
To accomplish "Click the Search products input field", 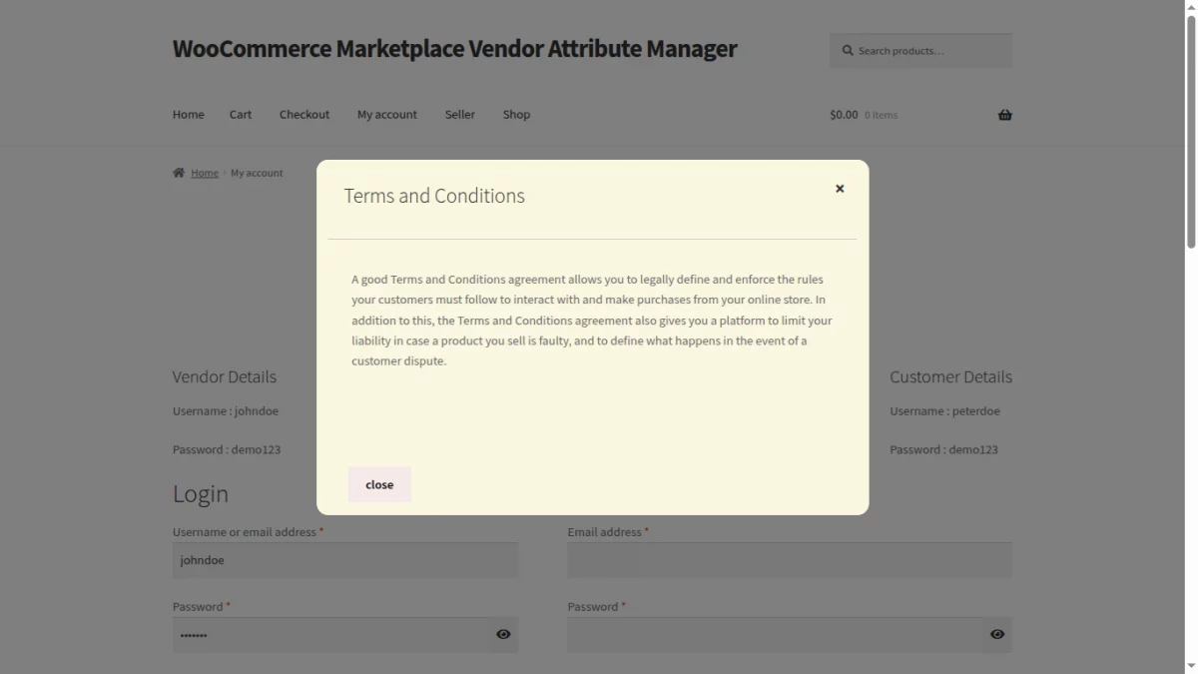I will click(918, 50).
